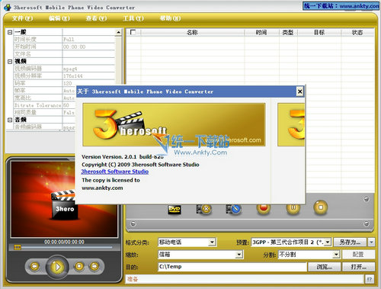Image resolution: width=381 pixels, height=289 pixels.
Task: Click the dropdown arrow next to 另存为
Action: 372,242
